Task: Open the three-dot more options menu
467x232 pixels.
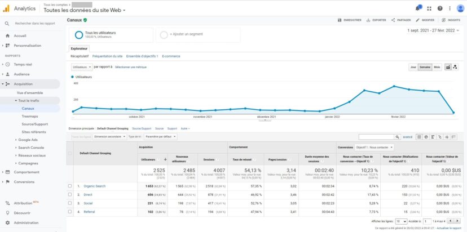Action: (x=450, y=8)
